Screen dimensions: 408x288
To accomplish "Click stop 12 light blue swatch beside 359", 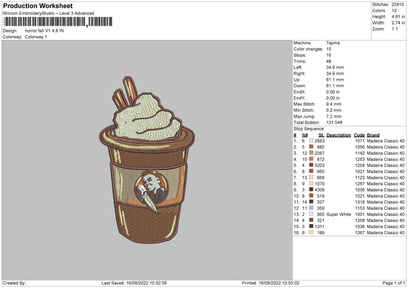I will (311, 208).
